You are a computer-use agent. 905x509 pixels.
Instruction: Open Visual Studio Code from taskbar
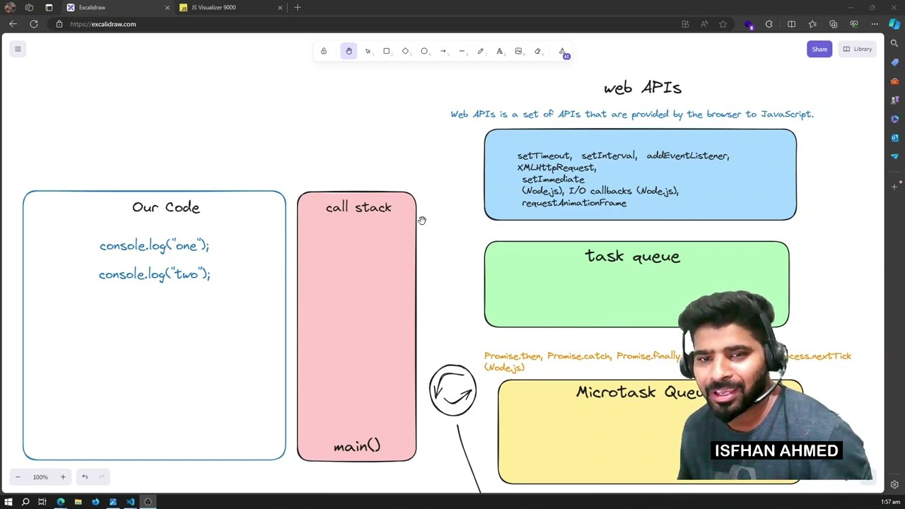130,502
